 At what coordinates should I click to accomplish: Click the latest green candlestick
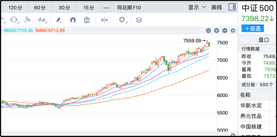pyautogui.click(x=209, y=44)
